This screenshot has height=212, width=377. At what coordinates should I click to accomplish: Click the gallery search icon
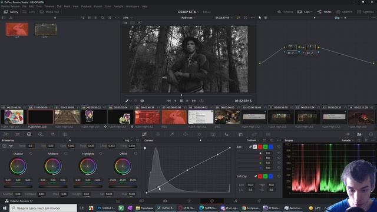[102, 18]
